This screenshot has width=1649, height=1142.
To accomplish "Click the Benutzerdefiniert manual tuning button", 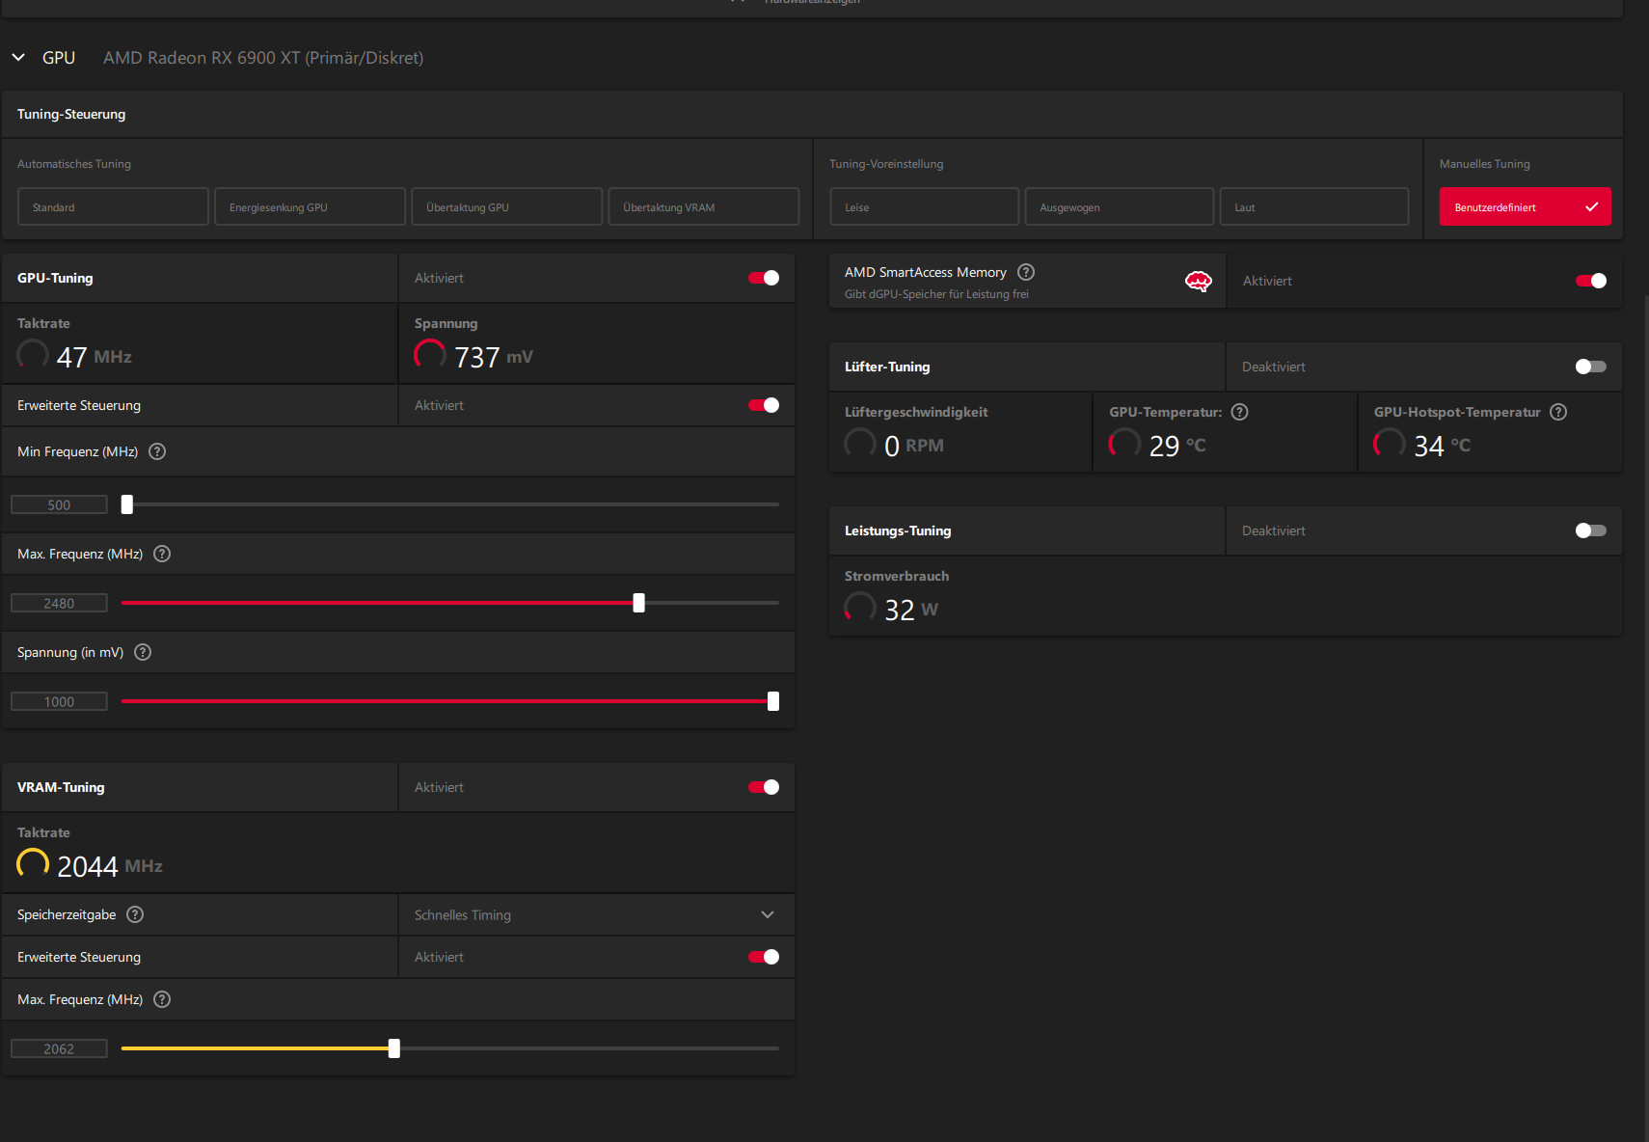I will pyautogui.click(x=1525, y=206).
